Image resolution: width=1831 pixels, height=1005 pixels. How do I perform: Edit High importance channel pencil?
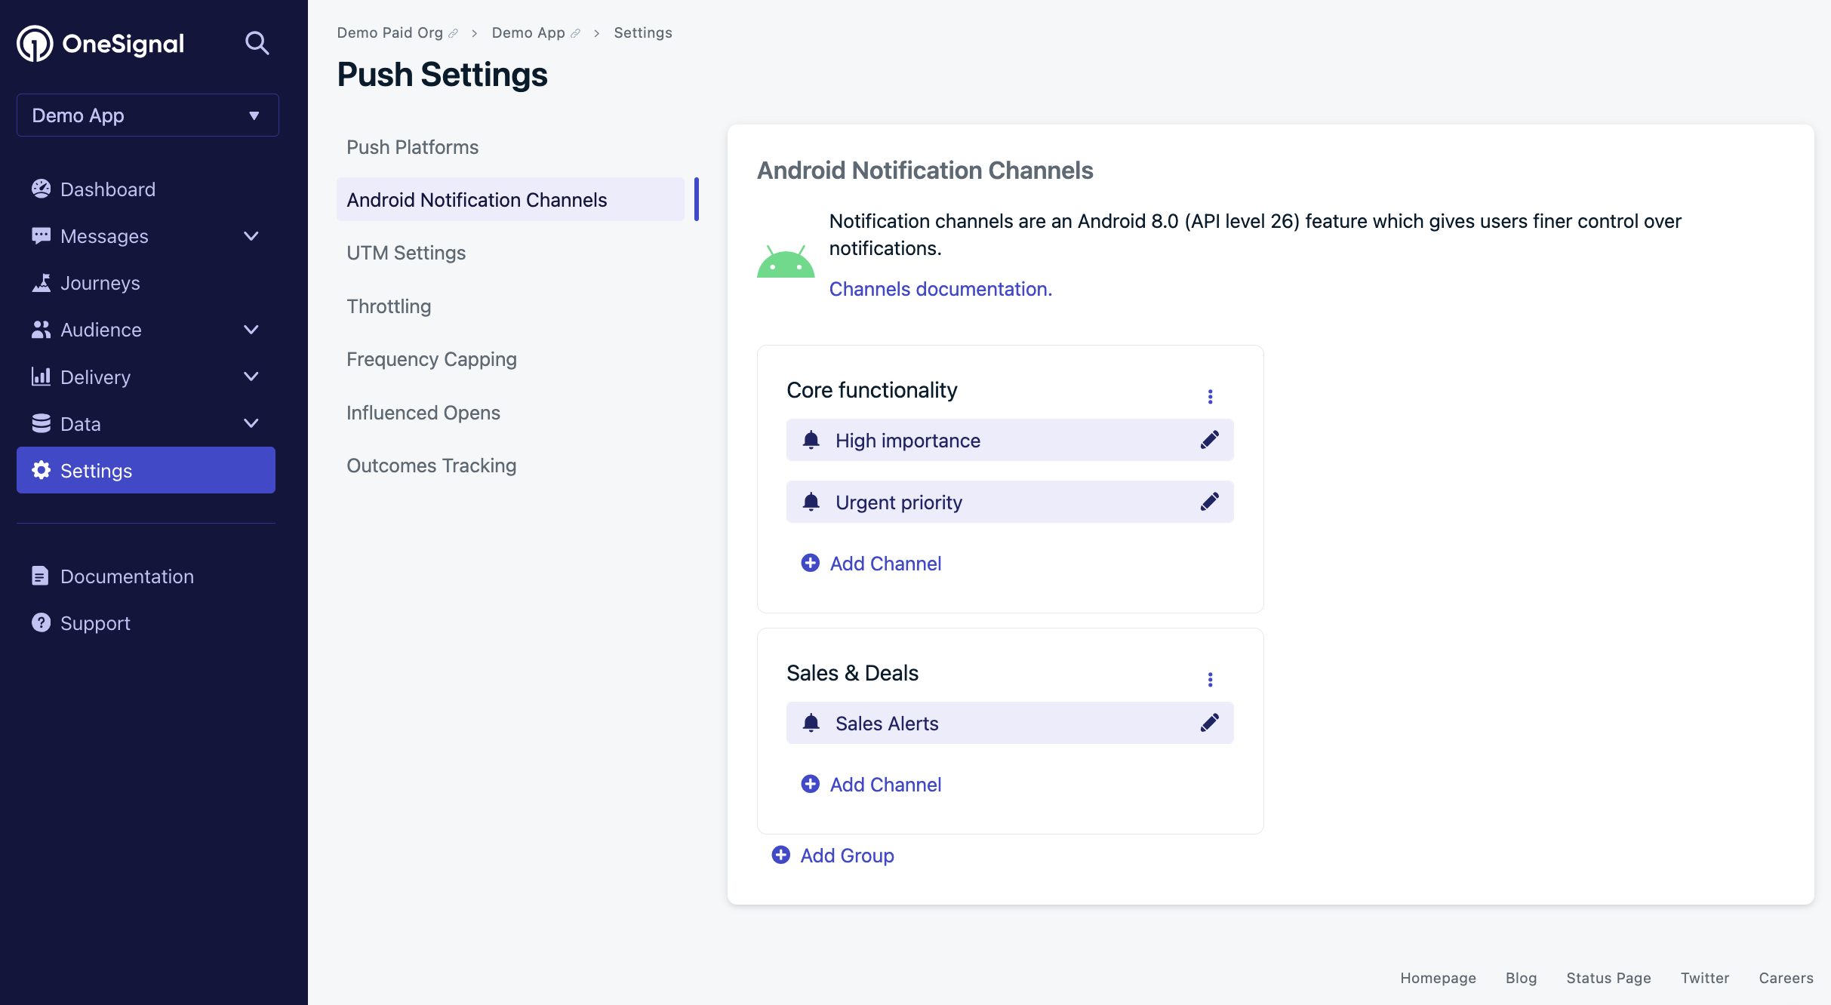(1210, 440)
